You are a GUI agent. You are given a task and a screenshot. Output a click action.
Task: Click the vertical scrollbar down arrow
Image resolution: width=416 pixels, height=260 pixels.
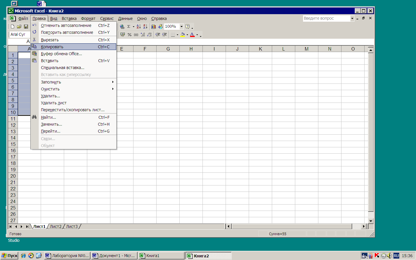click(x=371, y=221)
